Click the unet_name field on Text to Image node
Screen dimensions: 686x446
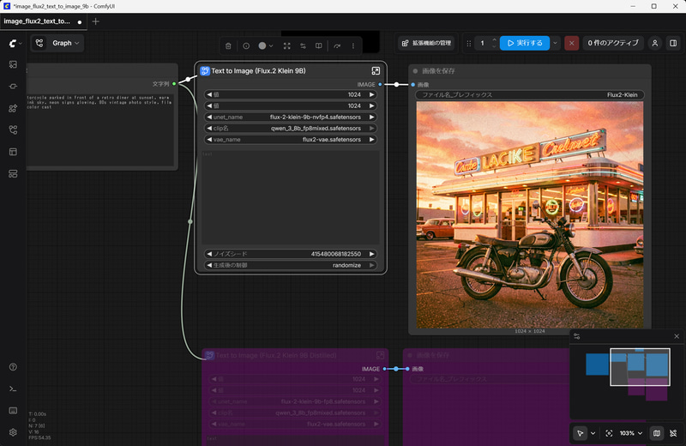pyautogui.click(x=291, y=117)
